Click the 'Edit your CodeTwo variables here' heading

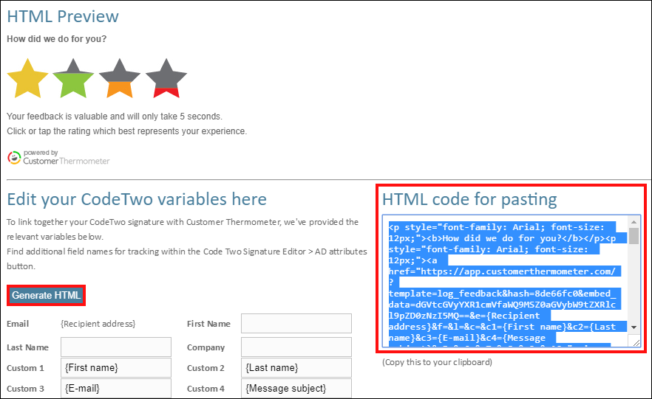[137, 199]
